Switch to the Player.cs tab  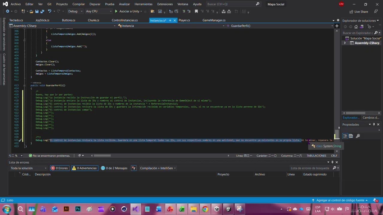coord(184,20)
